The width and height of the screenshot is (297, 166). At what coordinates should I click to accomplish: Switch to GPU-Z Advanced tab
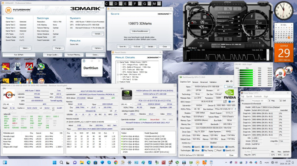coord(204,82)
